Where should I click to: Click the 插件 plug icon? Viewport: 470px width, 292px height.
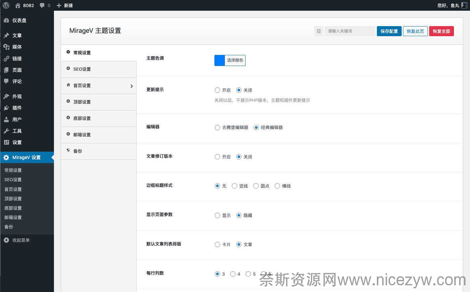coord(6,108)
